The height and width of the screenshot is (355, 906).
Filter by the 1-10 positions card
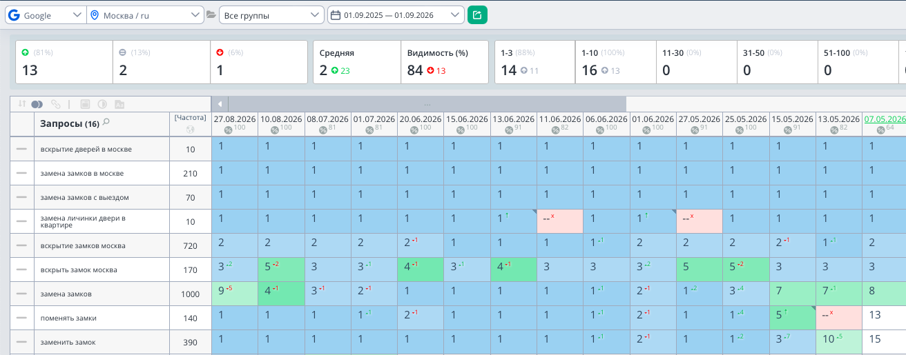coord(615,62)
